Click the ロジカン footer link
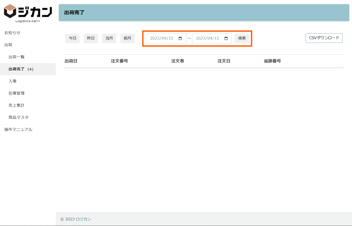Viewport: 352px width, 226px height. pos(83,219)
